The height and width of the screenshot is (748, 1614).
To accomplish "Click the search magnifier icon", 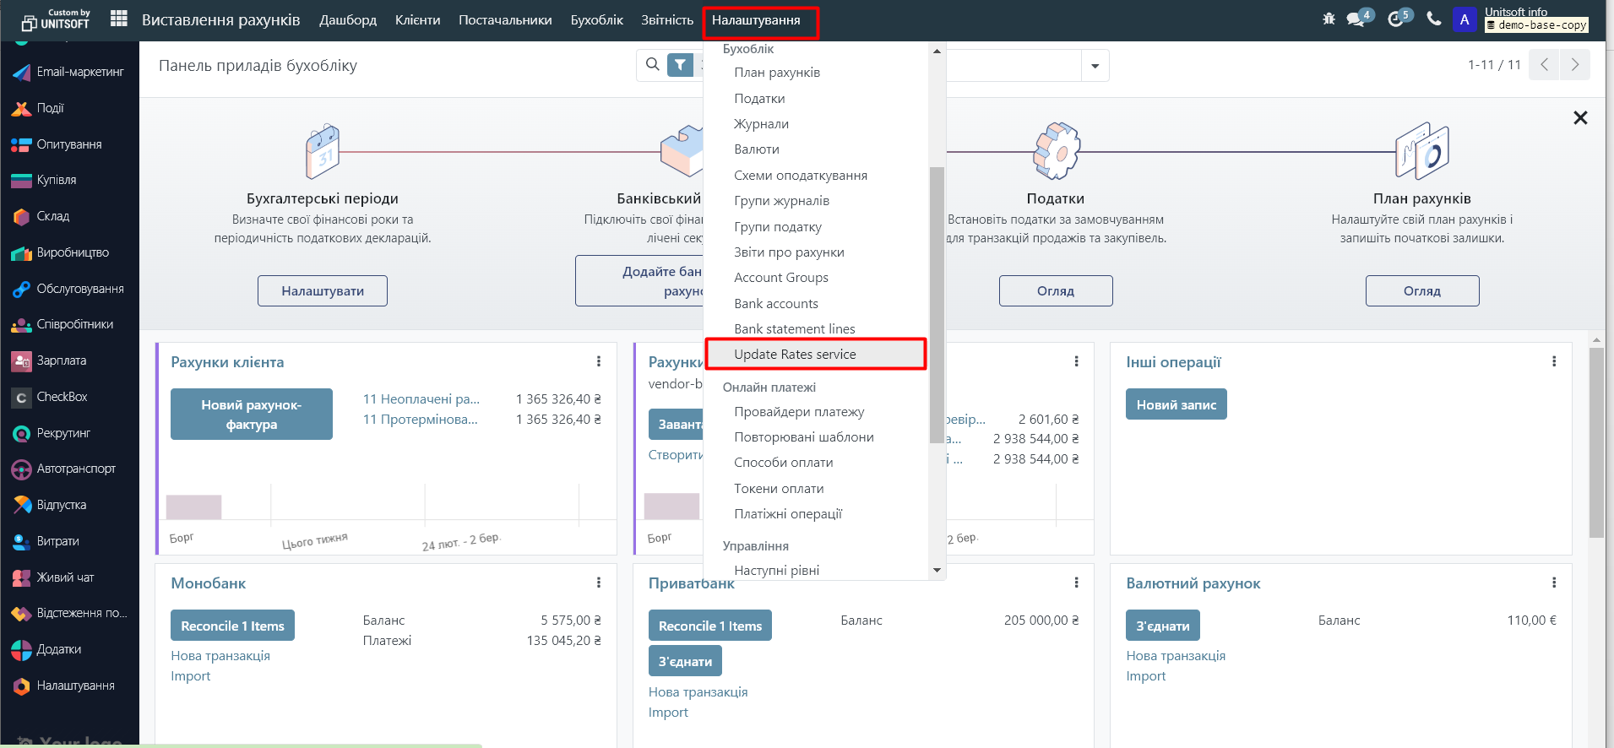I will click(x=652, y=65).
